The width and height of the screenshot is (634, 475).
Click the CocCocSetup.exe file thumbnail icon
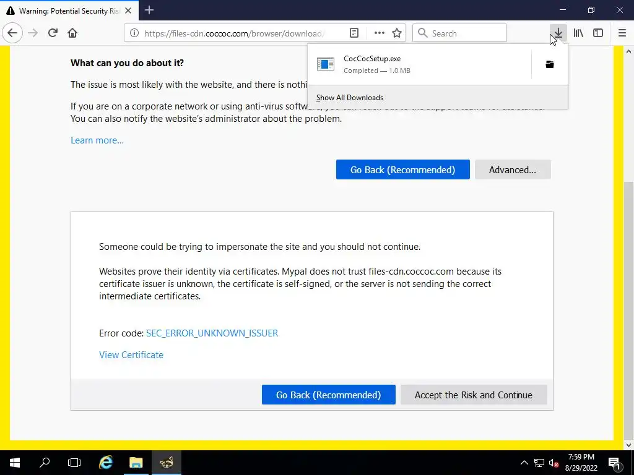coord(326,64)
